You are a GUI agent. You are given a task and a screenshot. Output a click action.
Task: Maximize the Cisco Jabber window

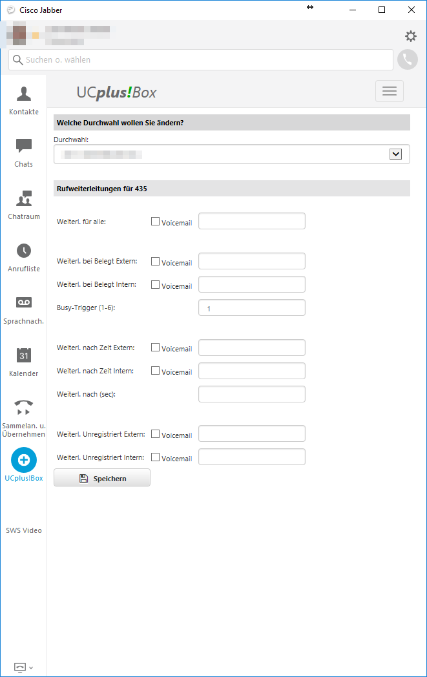[382, 10]
